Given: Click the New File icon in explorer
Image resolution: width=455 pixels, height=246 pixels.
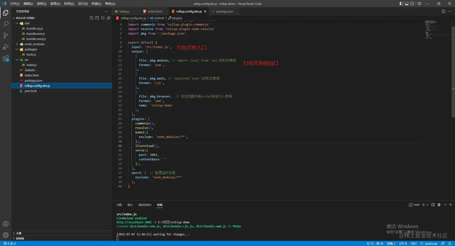Looking at the screenshot, I should [x=91, y=18].
